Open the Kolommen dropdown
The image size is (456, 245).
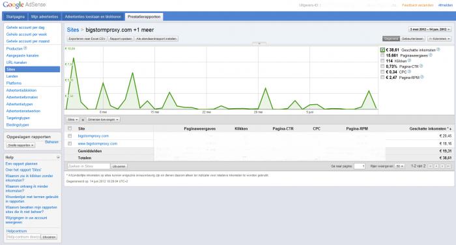click(x=440, y=38)
